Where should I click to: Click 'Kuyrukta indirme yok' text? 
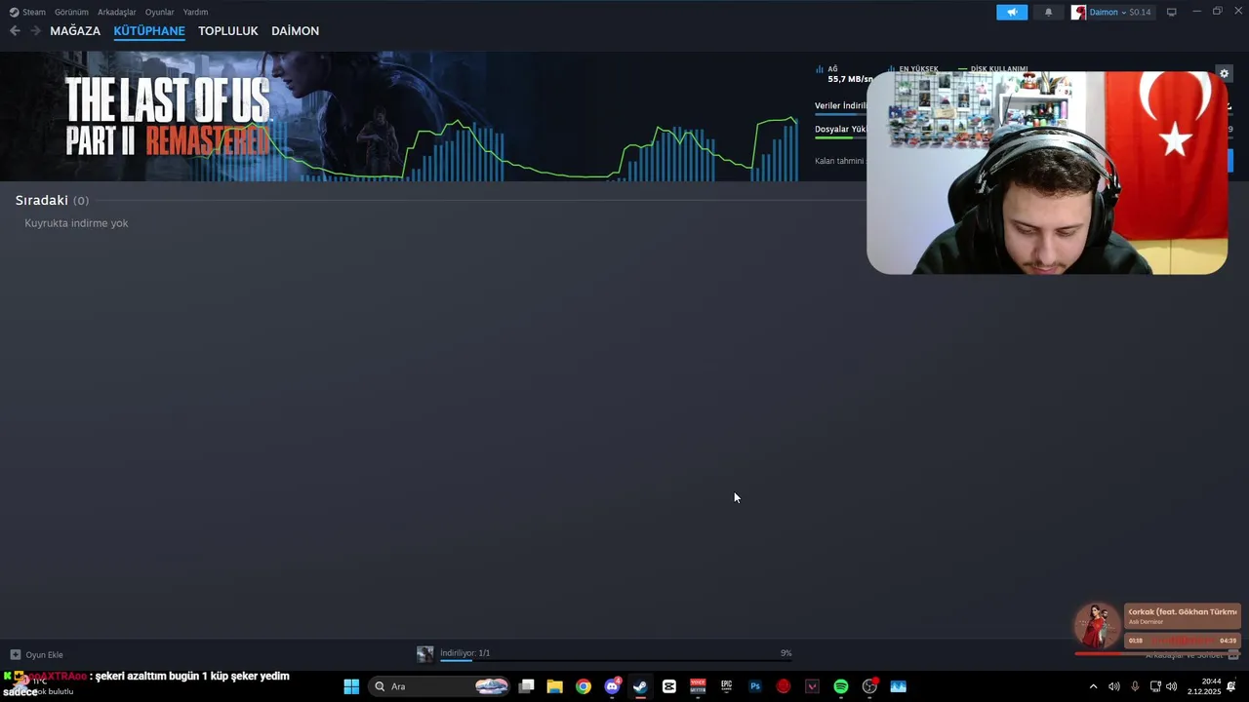pyautogui.click(x=76, y=223)
